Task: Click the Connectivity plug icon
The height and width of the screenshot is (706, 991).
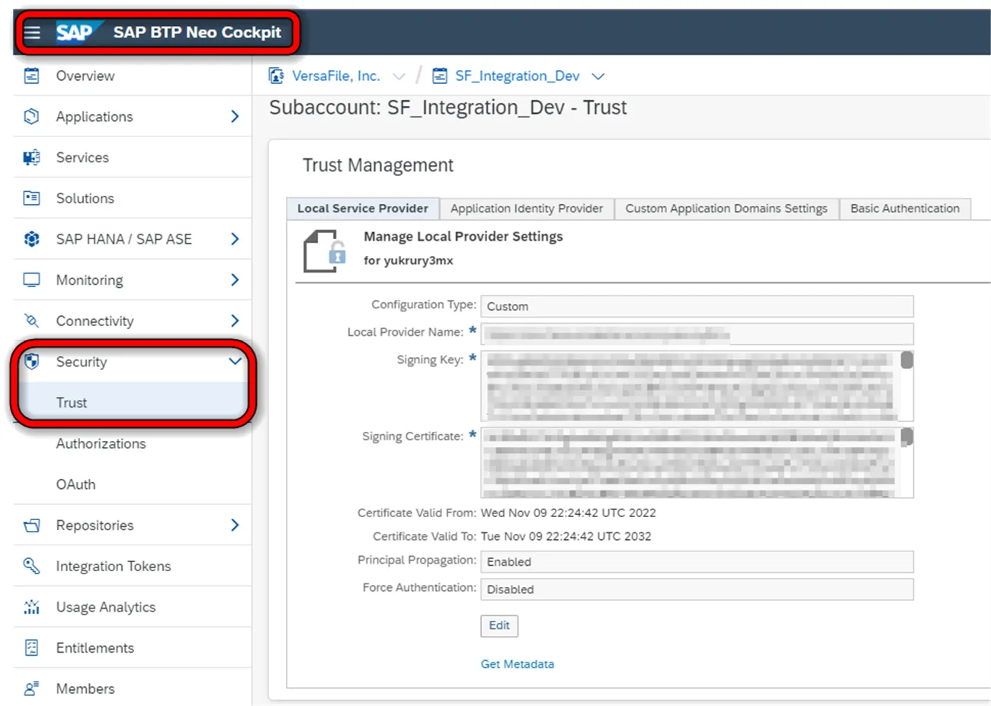Action: coord(31,321)
